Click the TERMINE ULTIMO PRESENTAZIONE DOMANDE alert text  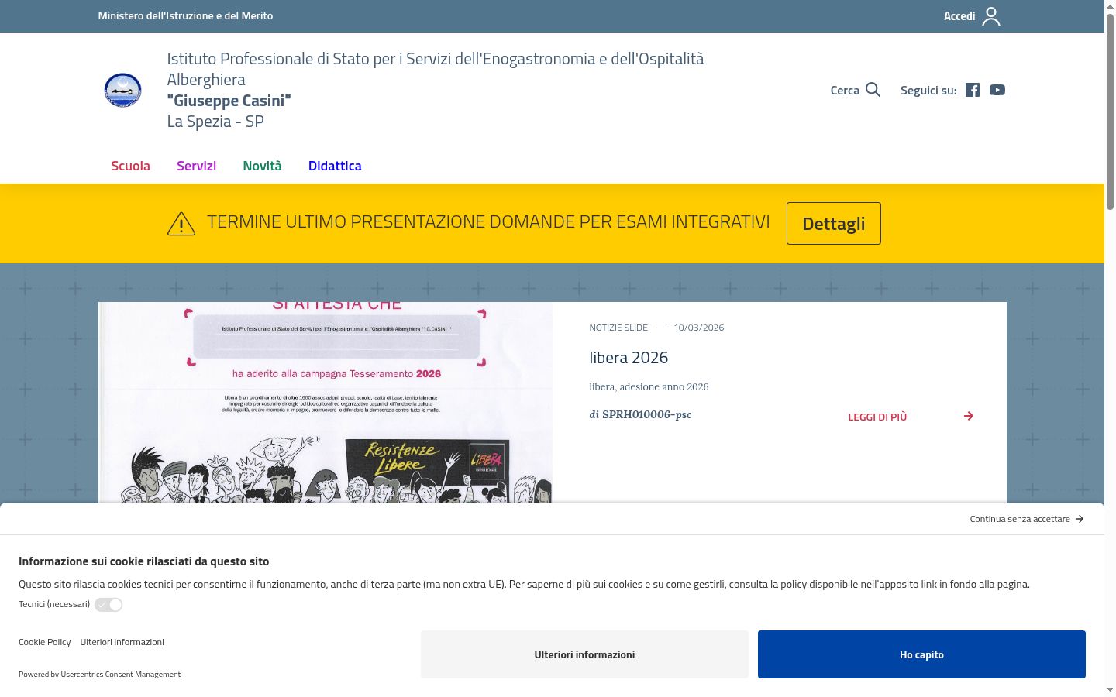pos(488,222)
